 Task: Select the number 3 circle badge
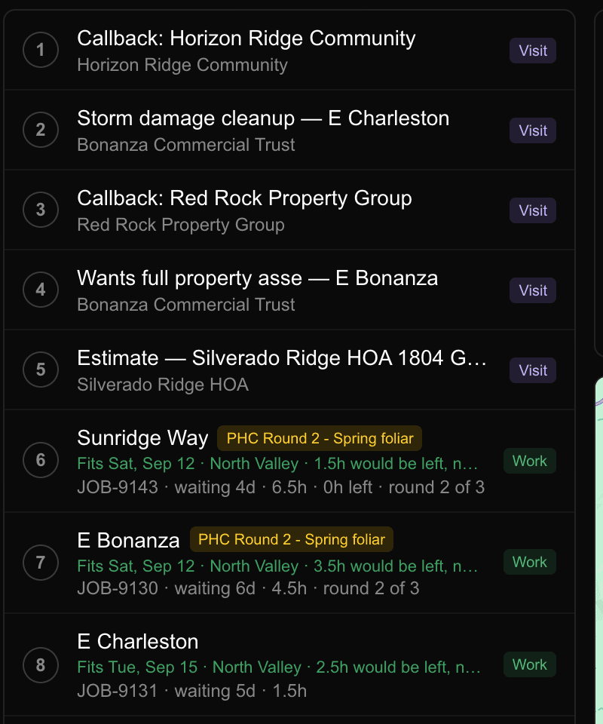click(x=41, y=210)
